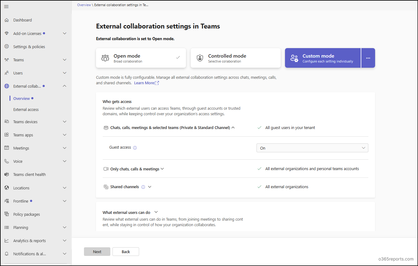The height and width of the screenshot is (266, 418).
Task: Expand the Users sidebar chevron
Action: (x=65, y=73)
